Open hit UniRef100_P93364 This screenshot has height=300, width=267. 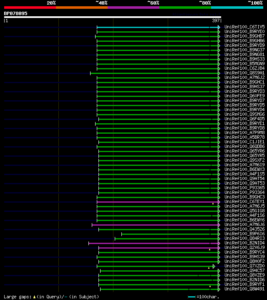click(x=244, y=192)
